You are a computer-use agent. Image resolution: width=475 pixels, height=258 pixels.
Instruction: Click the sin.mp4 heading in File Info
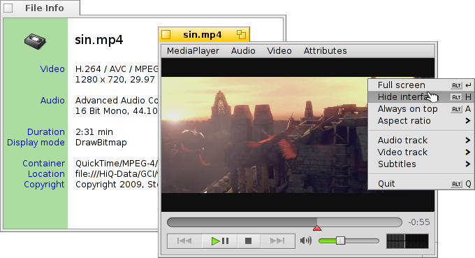pos(98,40)
